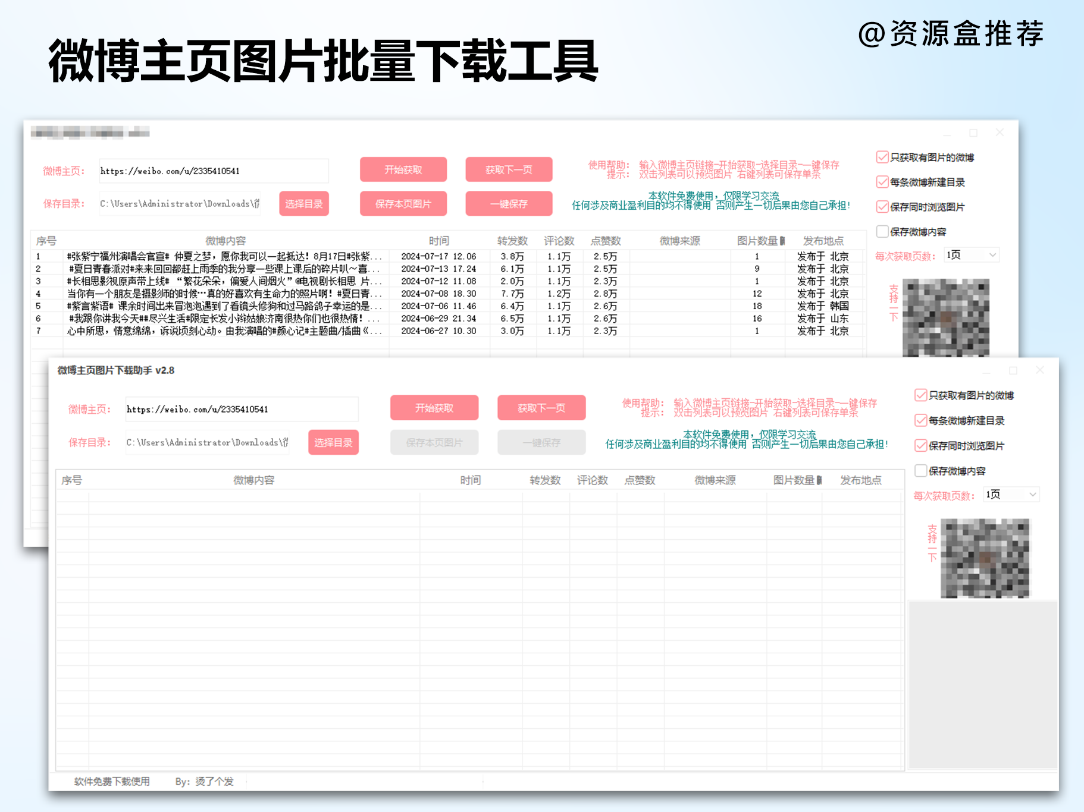
Task: Click 点赞数 column header in back window
Action: (x=606, y=241)
